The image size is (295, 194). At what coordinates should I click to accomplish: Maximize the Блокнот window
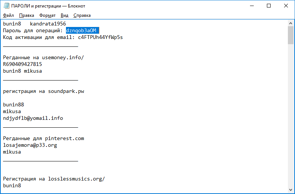pos(269,6)
